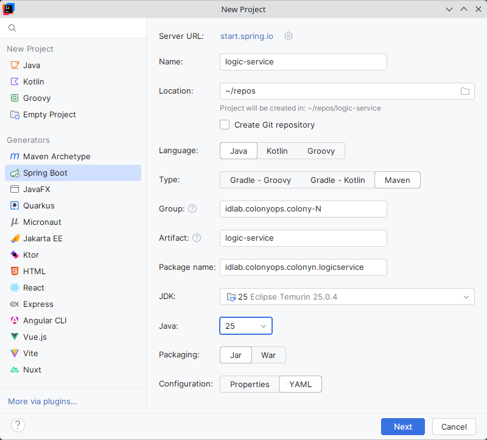The height and width of the screenshot is (440, 487).
Task: Set Type to Gradle - Kotlin
Action: [337, 180]
